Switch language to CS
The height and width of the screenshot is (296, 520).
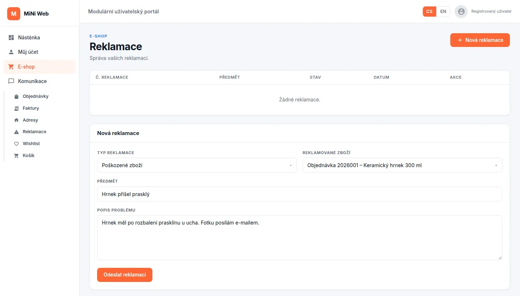pos(429,12)
